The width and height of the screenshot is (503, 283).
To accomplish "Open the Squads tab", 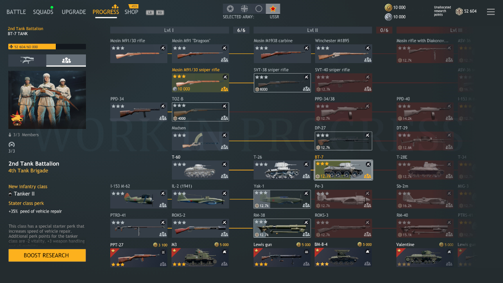I will [43, 12].
